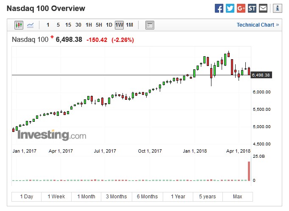Share chart on Google Plus
This screenshot has height=211, width=289.
point(241,8)
